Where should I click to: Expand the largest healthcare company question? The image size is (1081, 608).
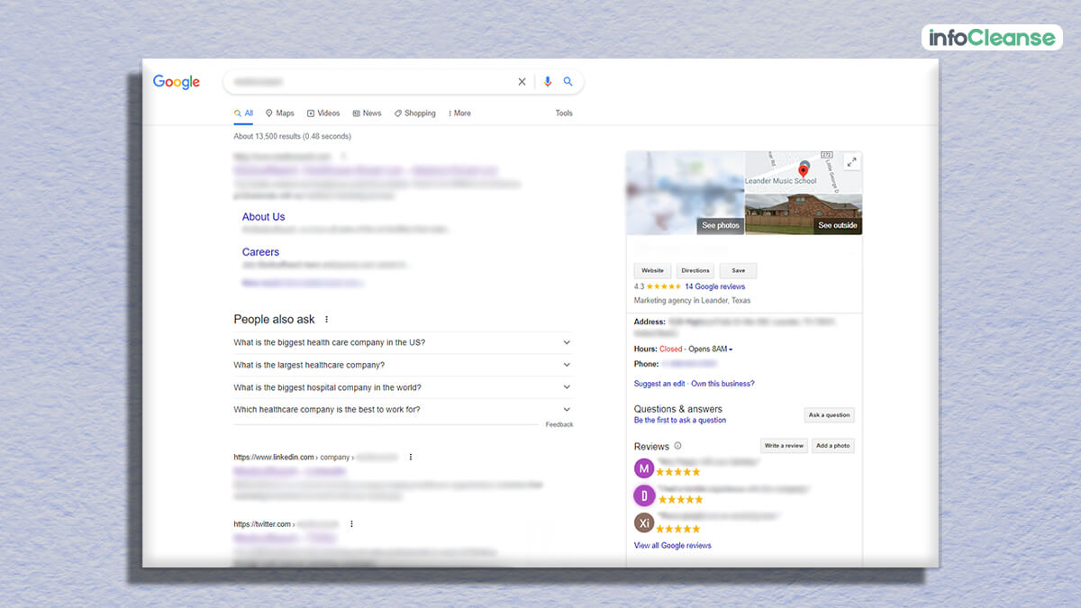[567, 365]
